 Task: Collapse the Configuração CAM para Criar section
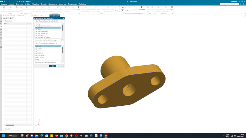coord(35,43)
